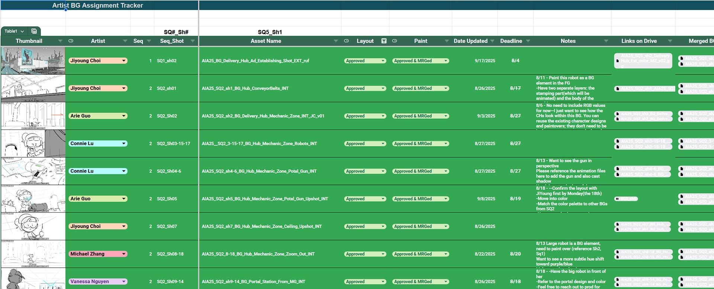This screenshot has width=714, height=289.
Task: Open Vanessa Nguyen artist dropdown
Action: point(98,282)
